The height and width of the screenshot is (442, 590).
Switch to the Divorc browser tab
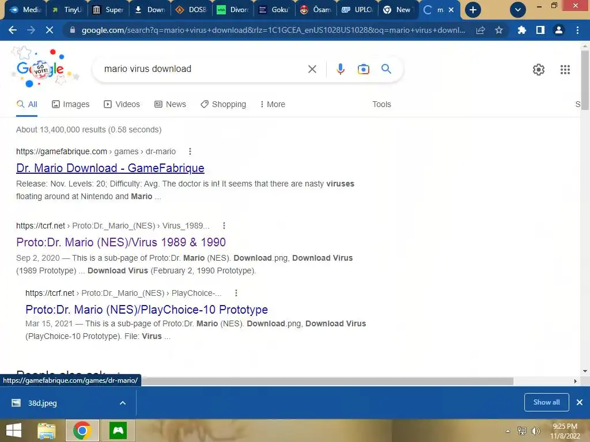coord(233,10)
